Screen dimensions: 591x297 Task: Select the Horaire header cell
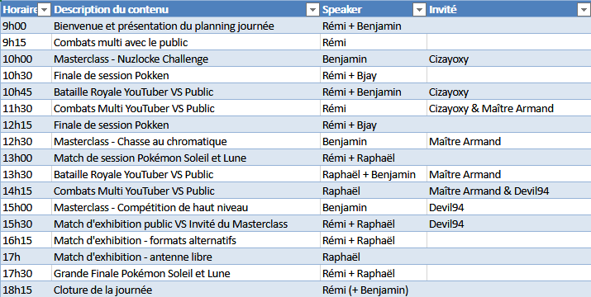click(26, 9)
